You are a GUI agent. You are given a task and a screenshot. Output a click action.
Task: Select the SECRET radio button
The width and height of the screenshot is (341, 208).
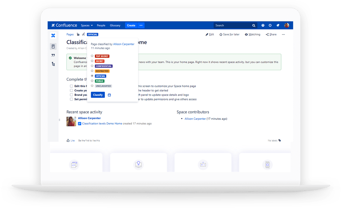[x=92, y=61]
